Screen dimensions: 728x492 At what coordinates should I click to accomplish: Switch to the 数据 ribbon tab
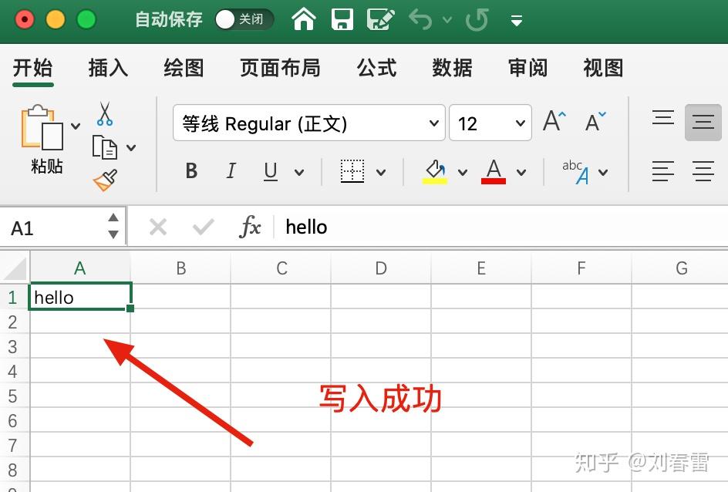pos(452,68)
